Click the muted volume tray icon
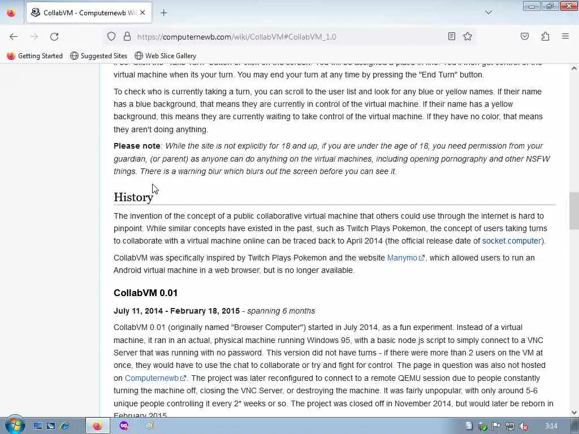This screenshot has width=579, height=434. [x=523, y=426]
